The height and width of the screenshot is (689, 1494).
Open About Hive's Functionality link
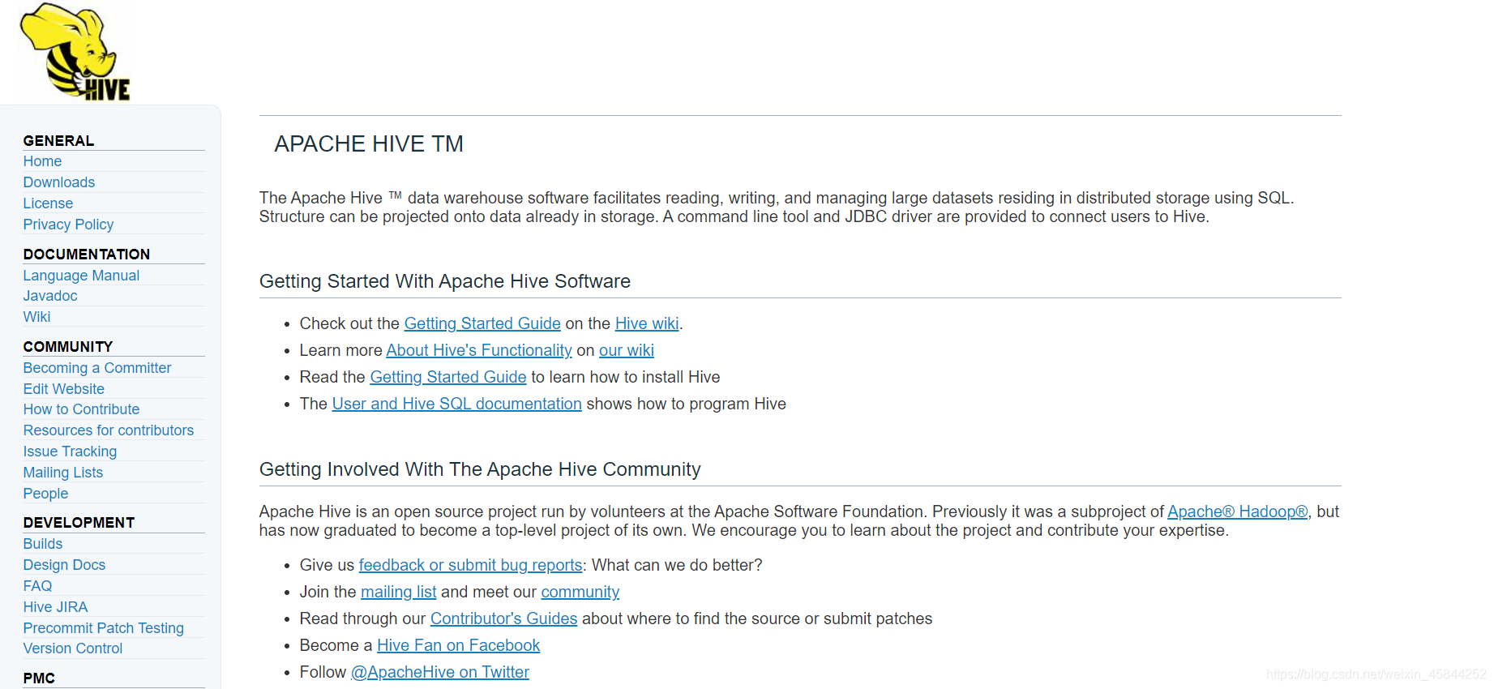click(x=479, y=350)
